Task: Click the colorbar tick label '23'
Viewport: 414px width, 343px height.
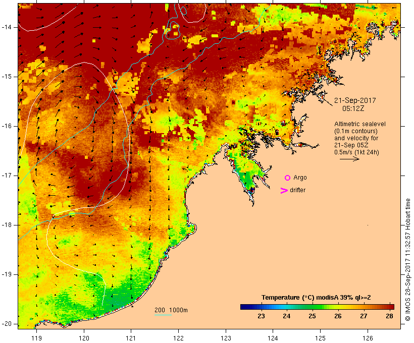Action: (261, 316)
